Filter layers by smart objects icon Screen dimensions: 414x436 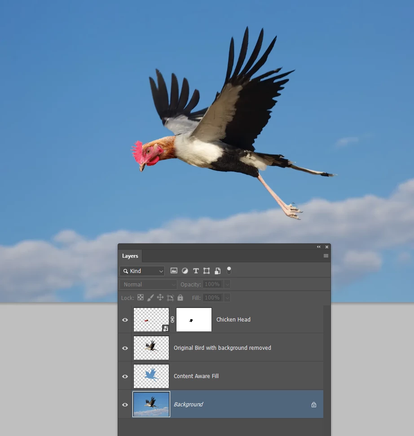tap(218, 271)
